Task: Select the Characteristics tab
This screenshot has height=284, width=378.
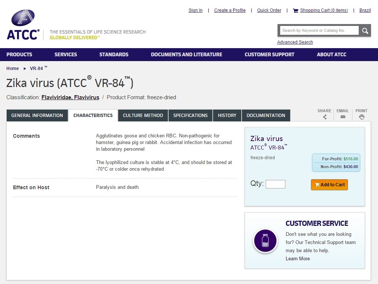Action: point(93,116)
